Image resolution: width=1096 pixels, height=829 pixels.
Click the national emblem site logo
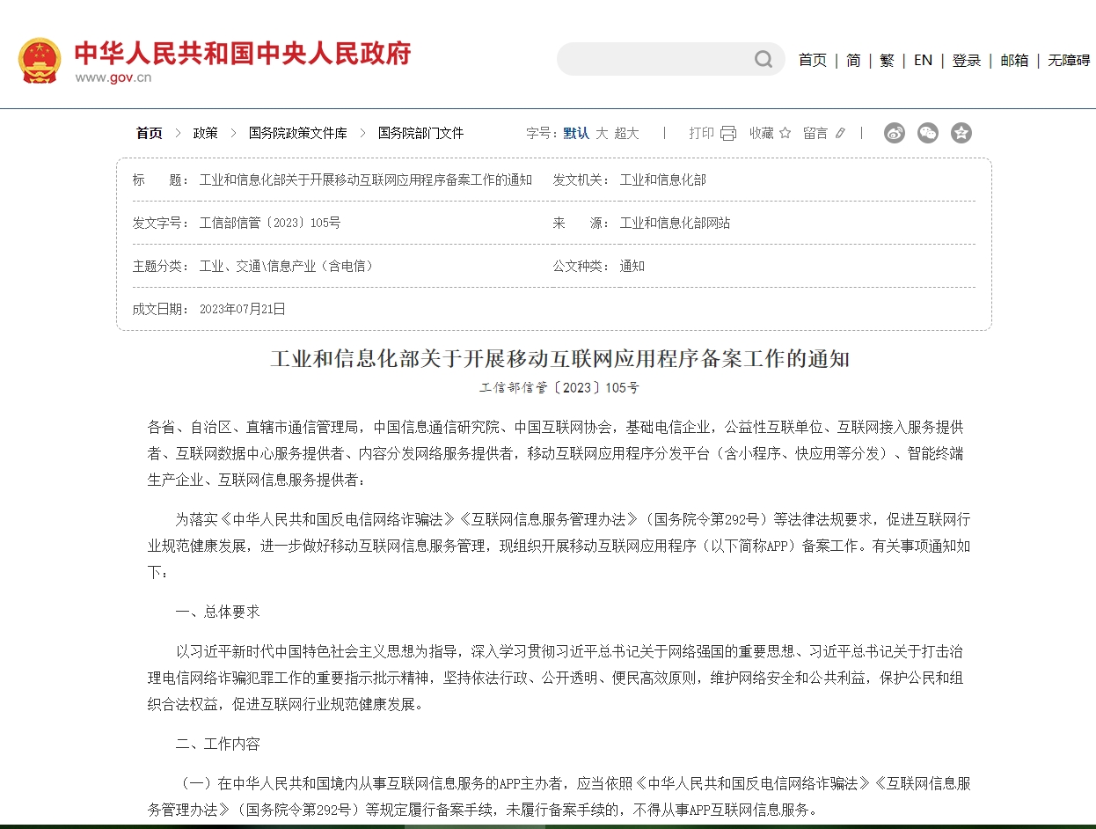39,58
